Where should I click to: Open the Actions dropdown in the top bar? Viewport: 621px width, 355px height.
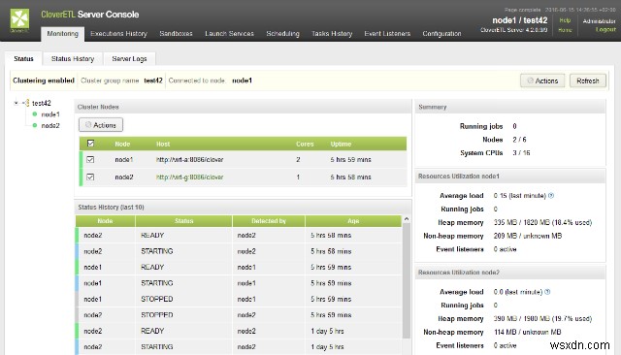click(542, 81)
